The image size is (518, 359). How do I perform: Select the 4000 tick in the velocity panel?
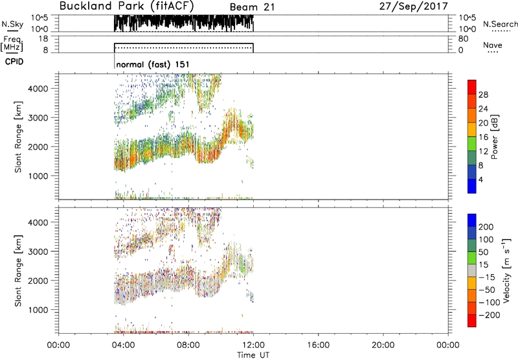click(38, 222)
